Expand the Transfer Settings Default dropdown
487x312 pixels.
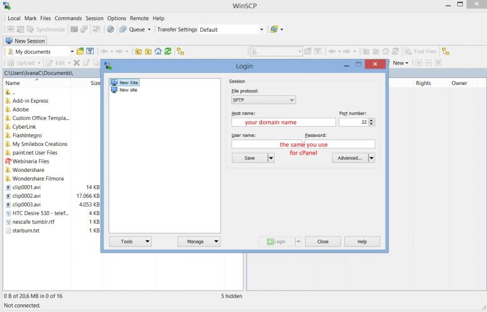(x=261, y=29)
